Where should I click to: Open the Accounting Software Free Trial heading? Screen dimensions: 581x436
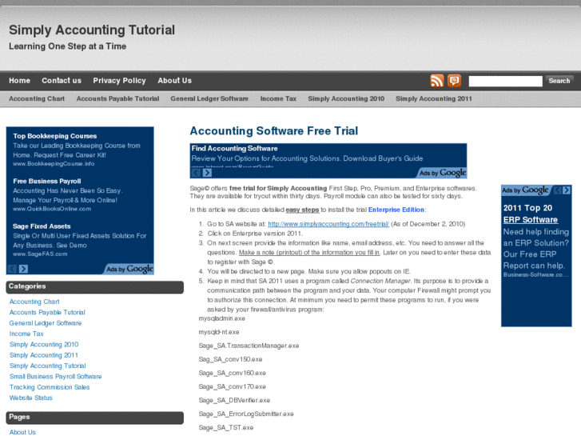coord(274,131)
